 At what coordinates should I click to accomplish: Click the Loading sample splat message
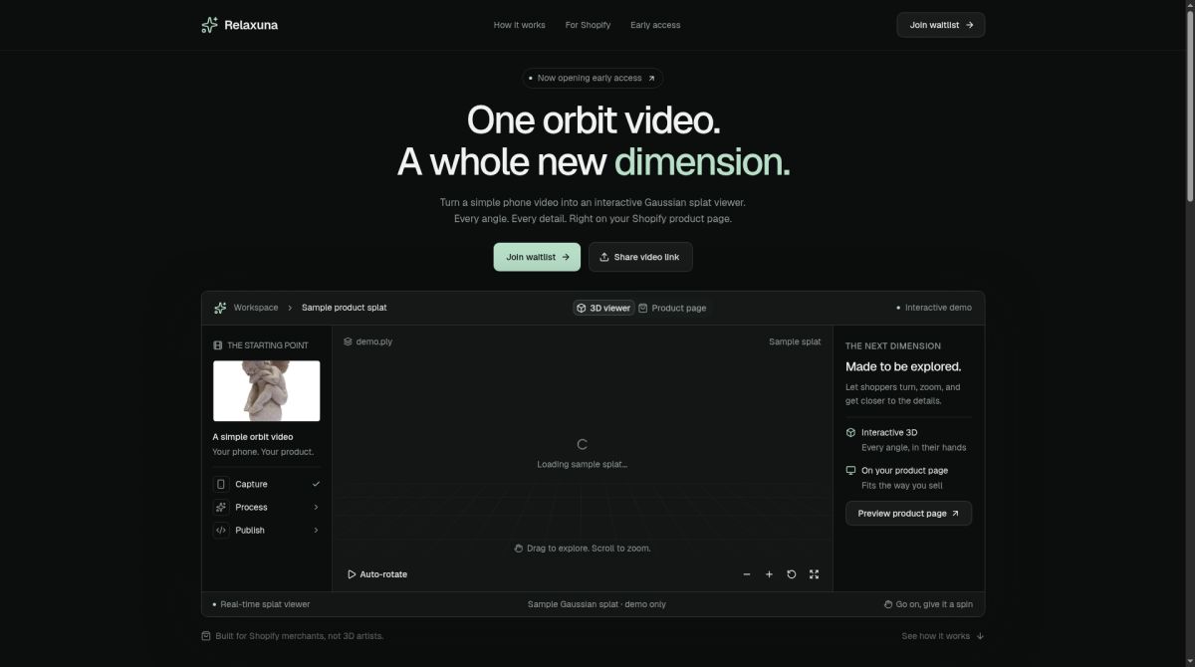pyautogui.click(x=583, y=465)
